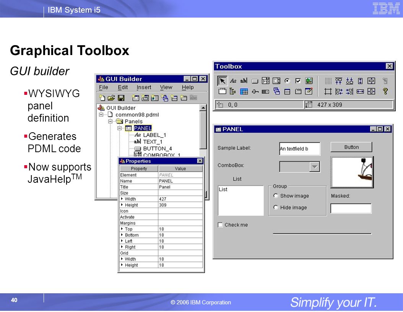
Task: Expand the Top margin property arrow
Action: click(x=122, y=229)
